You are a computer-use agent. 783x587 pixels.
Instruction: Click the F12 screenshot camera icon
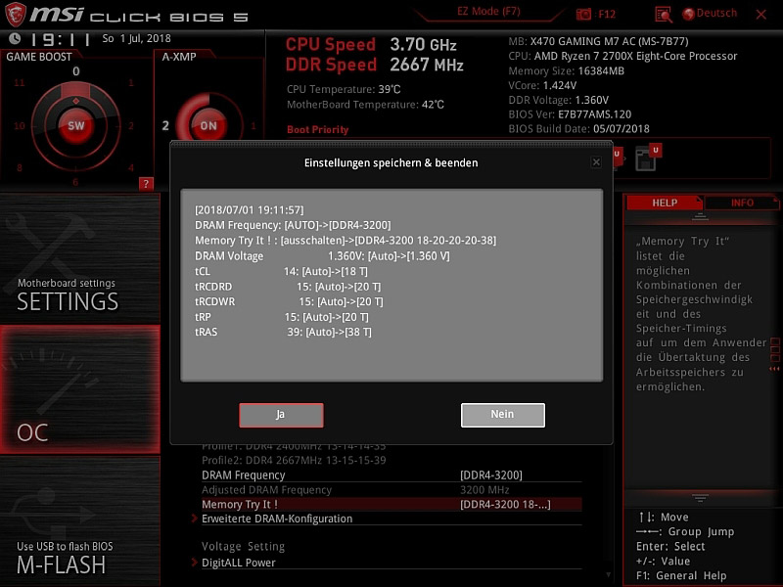click(584, 14)
